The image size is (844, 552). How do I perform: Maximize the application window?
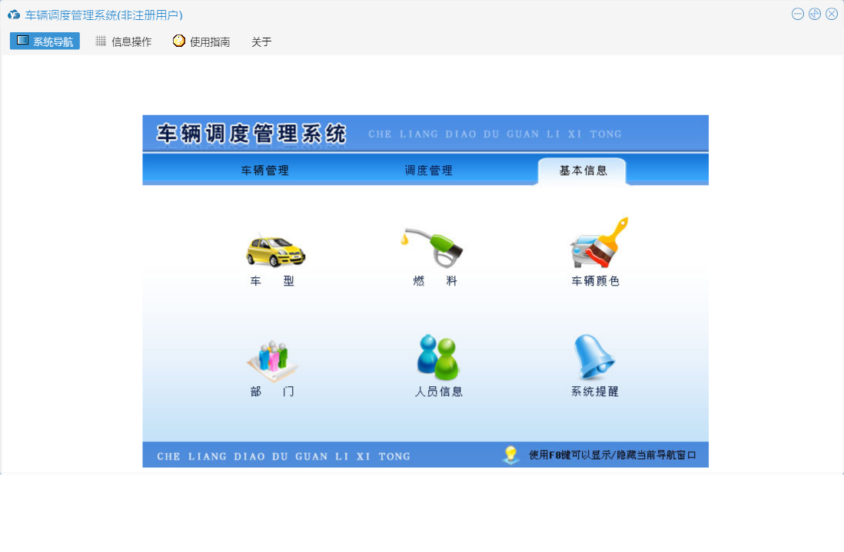[815, 14]
